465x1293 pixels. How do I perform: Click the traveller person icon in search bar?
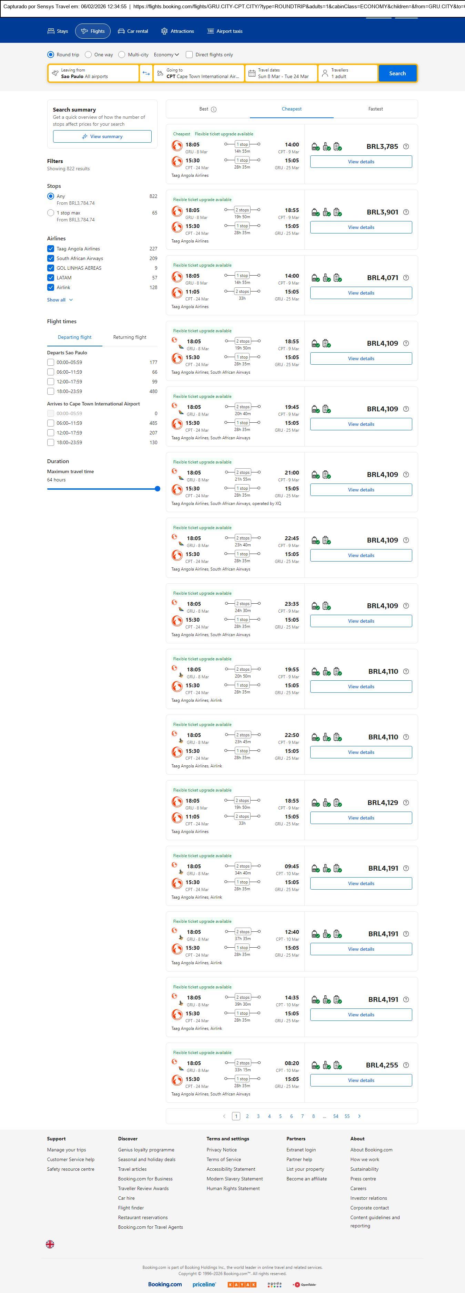tap(325, 73)
